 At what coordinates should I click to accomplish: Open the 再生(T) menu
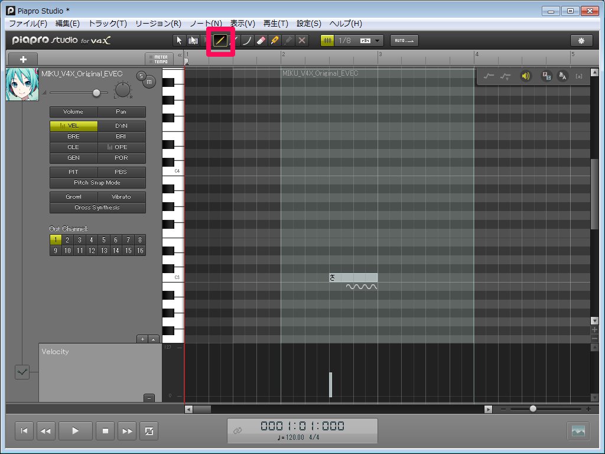[275, 24]
